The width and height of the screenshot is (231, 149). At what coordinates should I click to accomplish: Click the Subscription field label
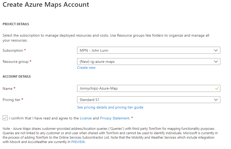click(x=13, y=50)
